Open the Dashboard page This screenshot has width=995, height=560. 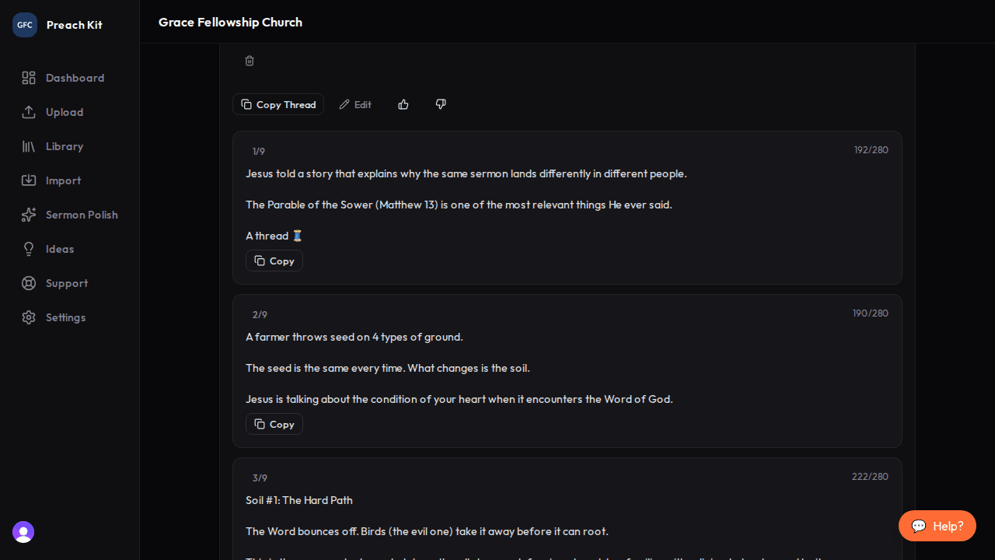75,78
